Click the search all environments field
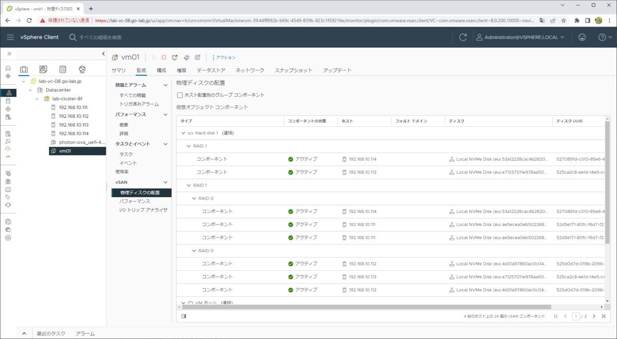 pos(101,37)
